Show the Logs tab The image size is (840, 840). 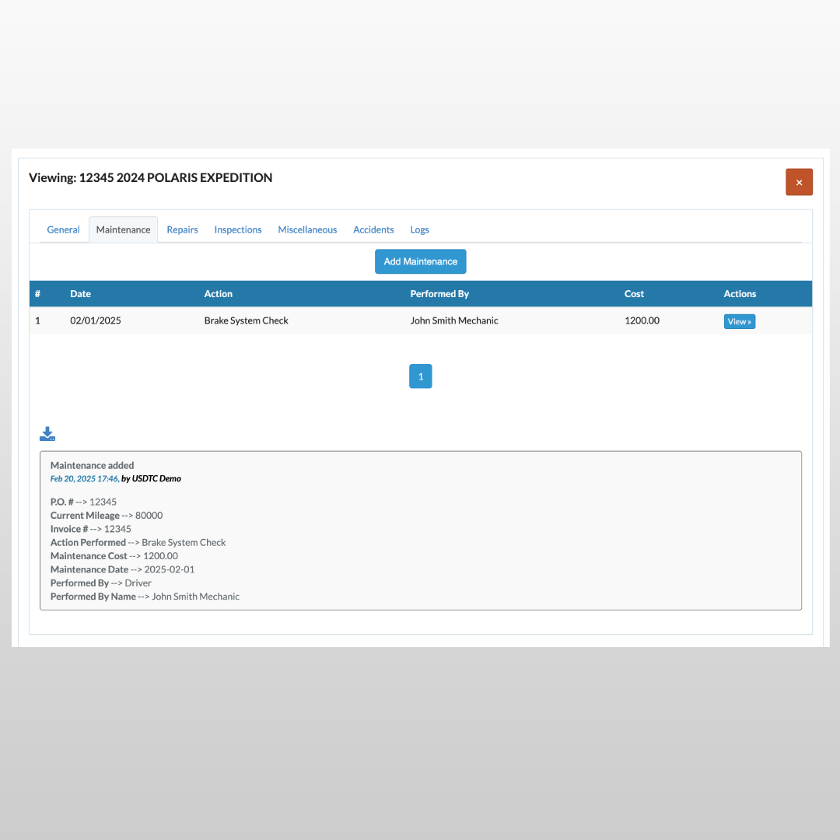pyautogui.click(x=419, y=229)
